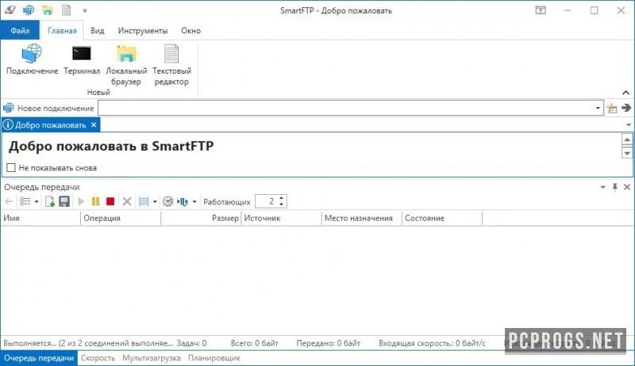Switch to the Скорость bottom tab
This screenshot has width=635, height=366.
(x=98, y=358)
